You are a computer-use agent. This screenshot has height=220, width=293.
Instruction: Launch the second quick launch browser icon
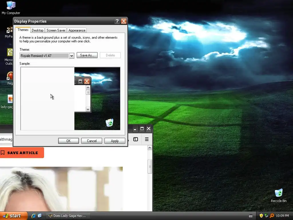point(40,216)
